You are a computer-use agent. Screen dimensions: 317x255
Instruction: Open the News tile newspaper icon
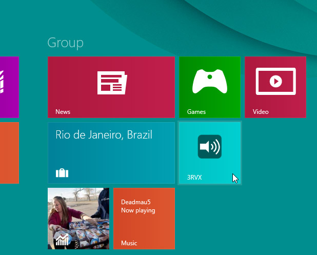(x=112, y=83)
